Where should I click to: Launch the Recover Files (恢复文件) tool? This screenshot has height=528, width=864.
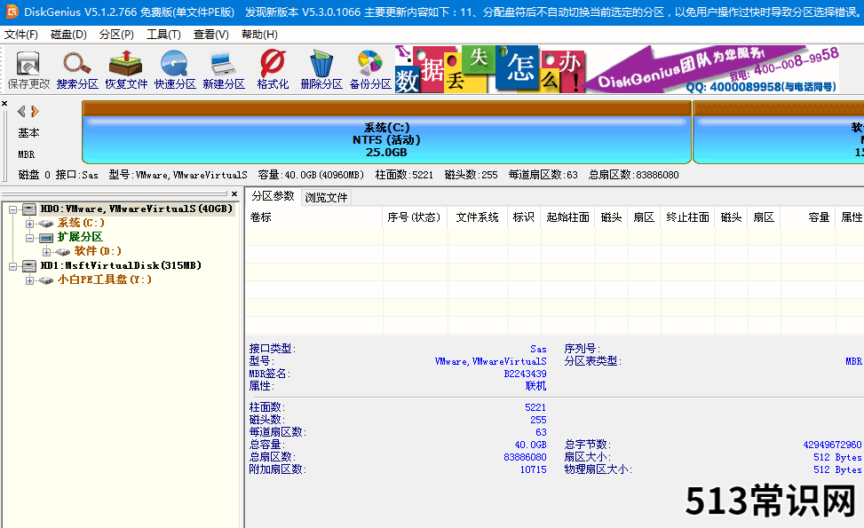(126, 70)
